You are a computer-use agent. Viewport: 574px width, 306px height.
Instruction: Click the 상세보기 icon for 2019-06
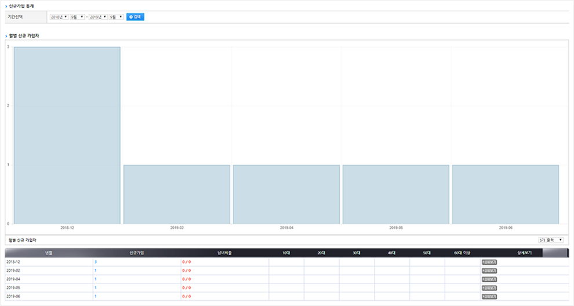click(x=489, y=296)
